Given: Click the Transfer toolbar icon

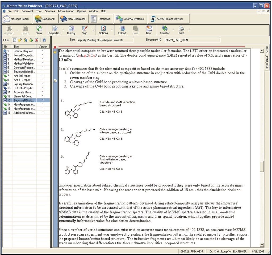Looking at the screenshot, I should tap(164, 30).
